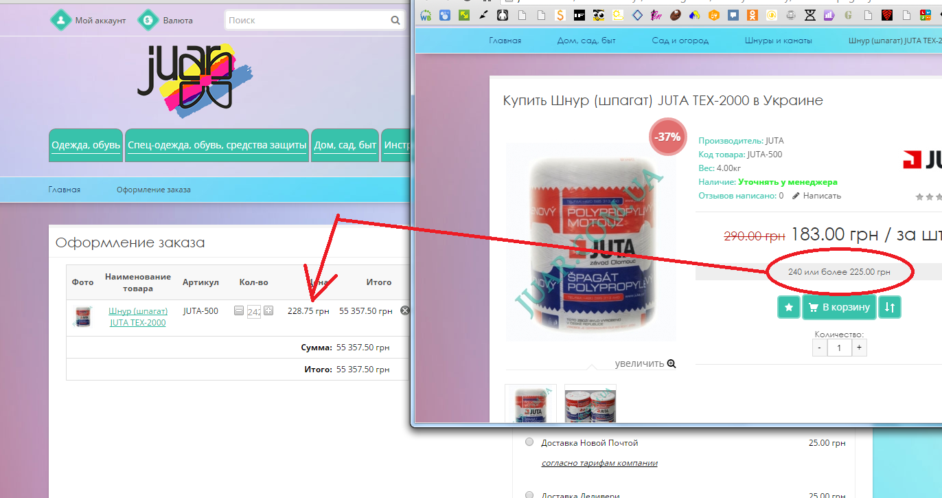
Task: Click the pencil Написать review link
Action: pyautogui.click(x=816, y=196)
